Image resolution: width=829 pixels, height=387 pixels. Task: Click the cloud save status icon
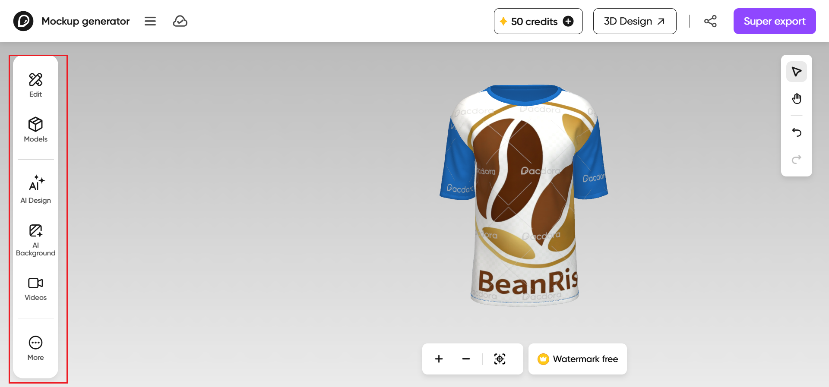click(x=180, y=21)
